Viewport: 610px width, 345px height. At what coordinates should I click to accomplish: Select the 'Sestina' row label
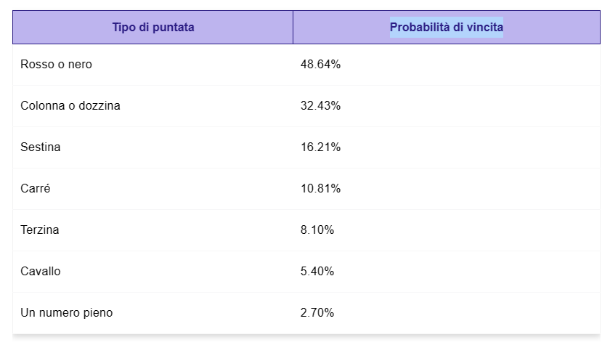(41, 147)
